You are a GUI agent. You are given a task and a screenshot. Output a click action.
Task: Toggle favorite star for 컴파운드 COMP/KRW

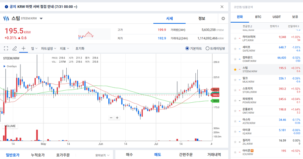[x=235, y=59]
